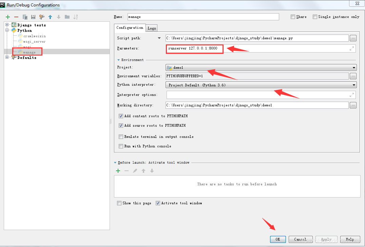Move configuration up with blue arrow
The image size is (365, 247).
pyautogui.click(x=50, y=17)
